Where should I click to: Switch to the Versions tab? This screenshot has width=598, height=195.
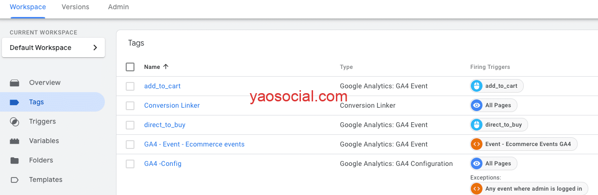75,7
